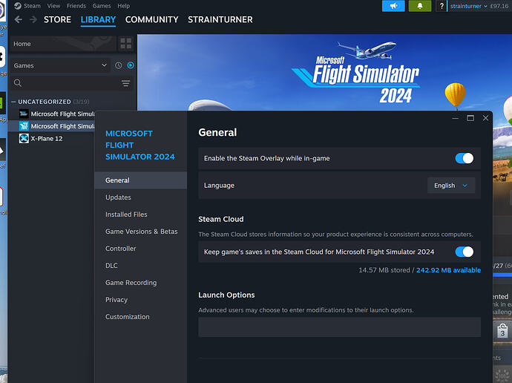Select DLC in properties sidebar

pos(141,266)
